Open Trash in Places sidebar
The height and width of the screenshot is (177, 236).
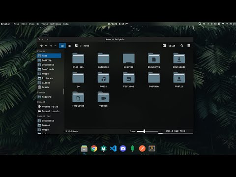(49, 87)
